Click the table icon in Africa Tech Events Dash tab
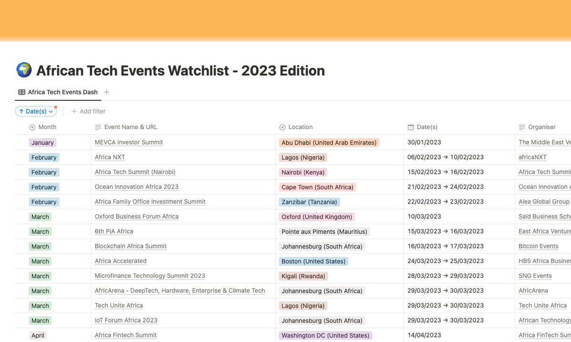 pyautogui.click(x=22, y=92)
